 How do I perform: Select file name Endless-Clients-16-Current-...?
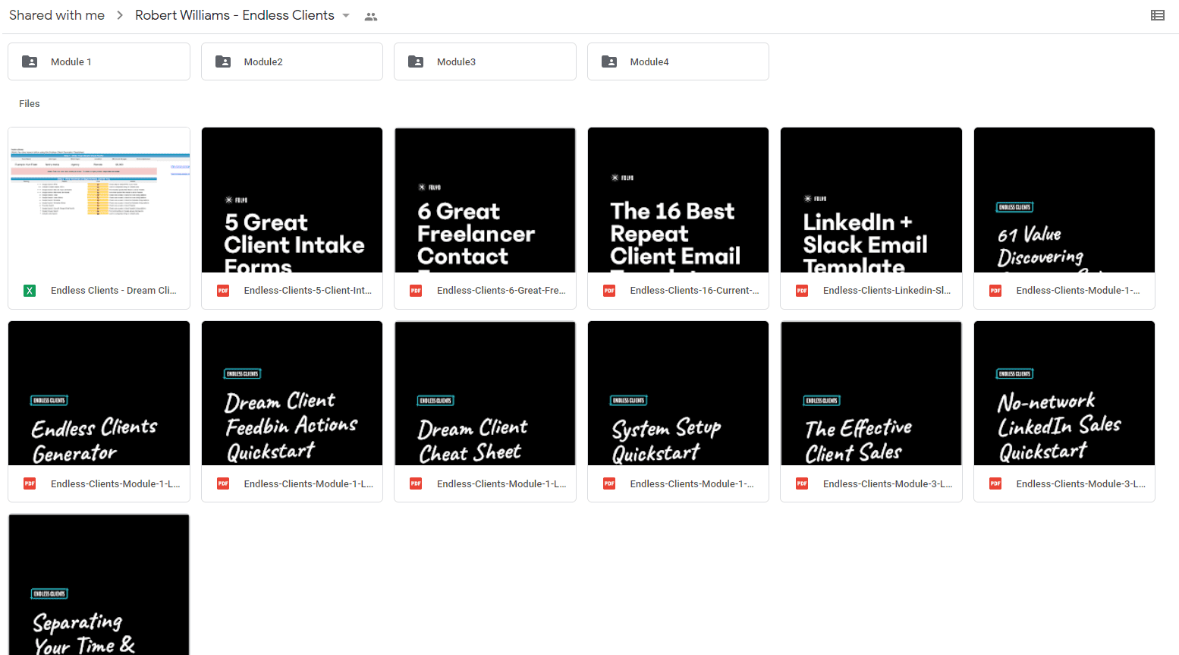(x=694, y=291)
